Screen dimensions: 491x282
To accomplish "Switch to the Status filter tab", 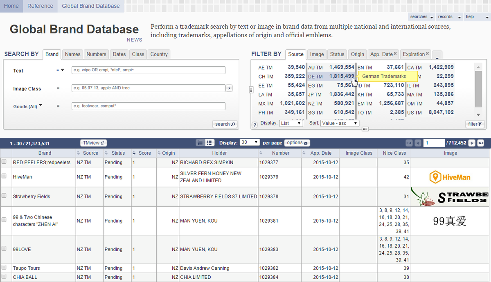I will pos(337,54).
